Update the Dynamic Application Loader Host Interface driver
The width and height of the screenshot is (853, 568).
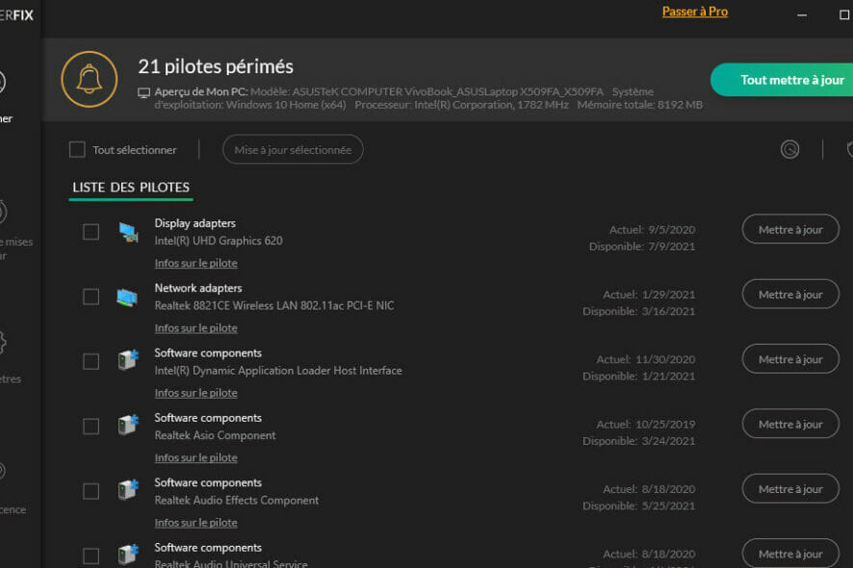[x=790, y=359]
